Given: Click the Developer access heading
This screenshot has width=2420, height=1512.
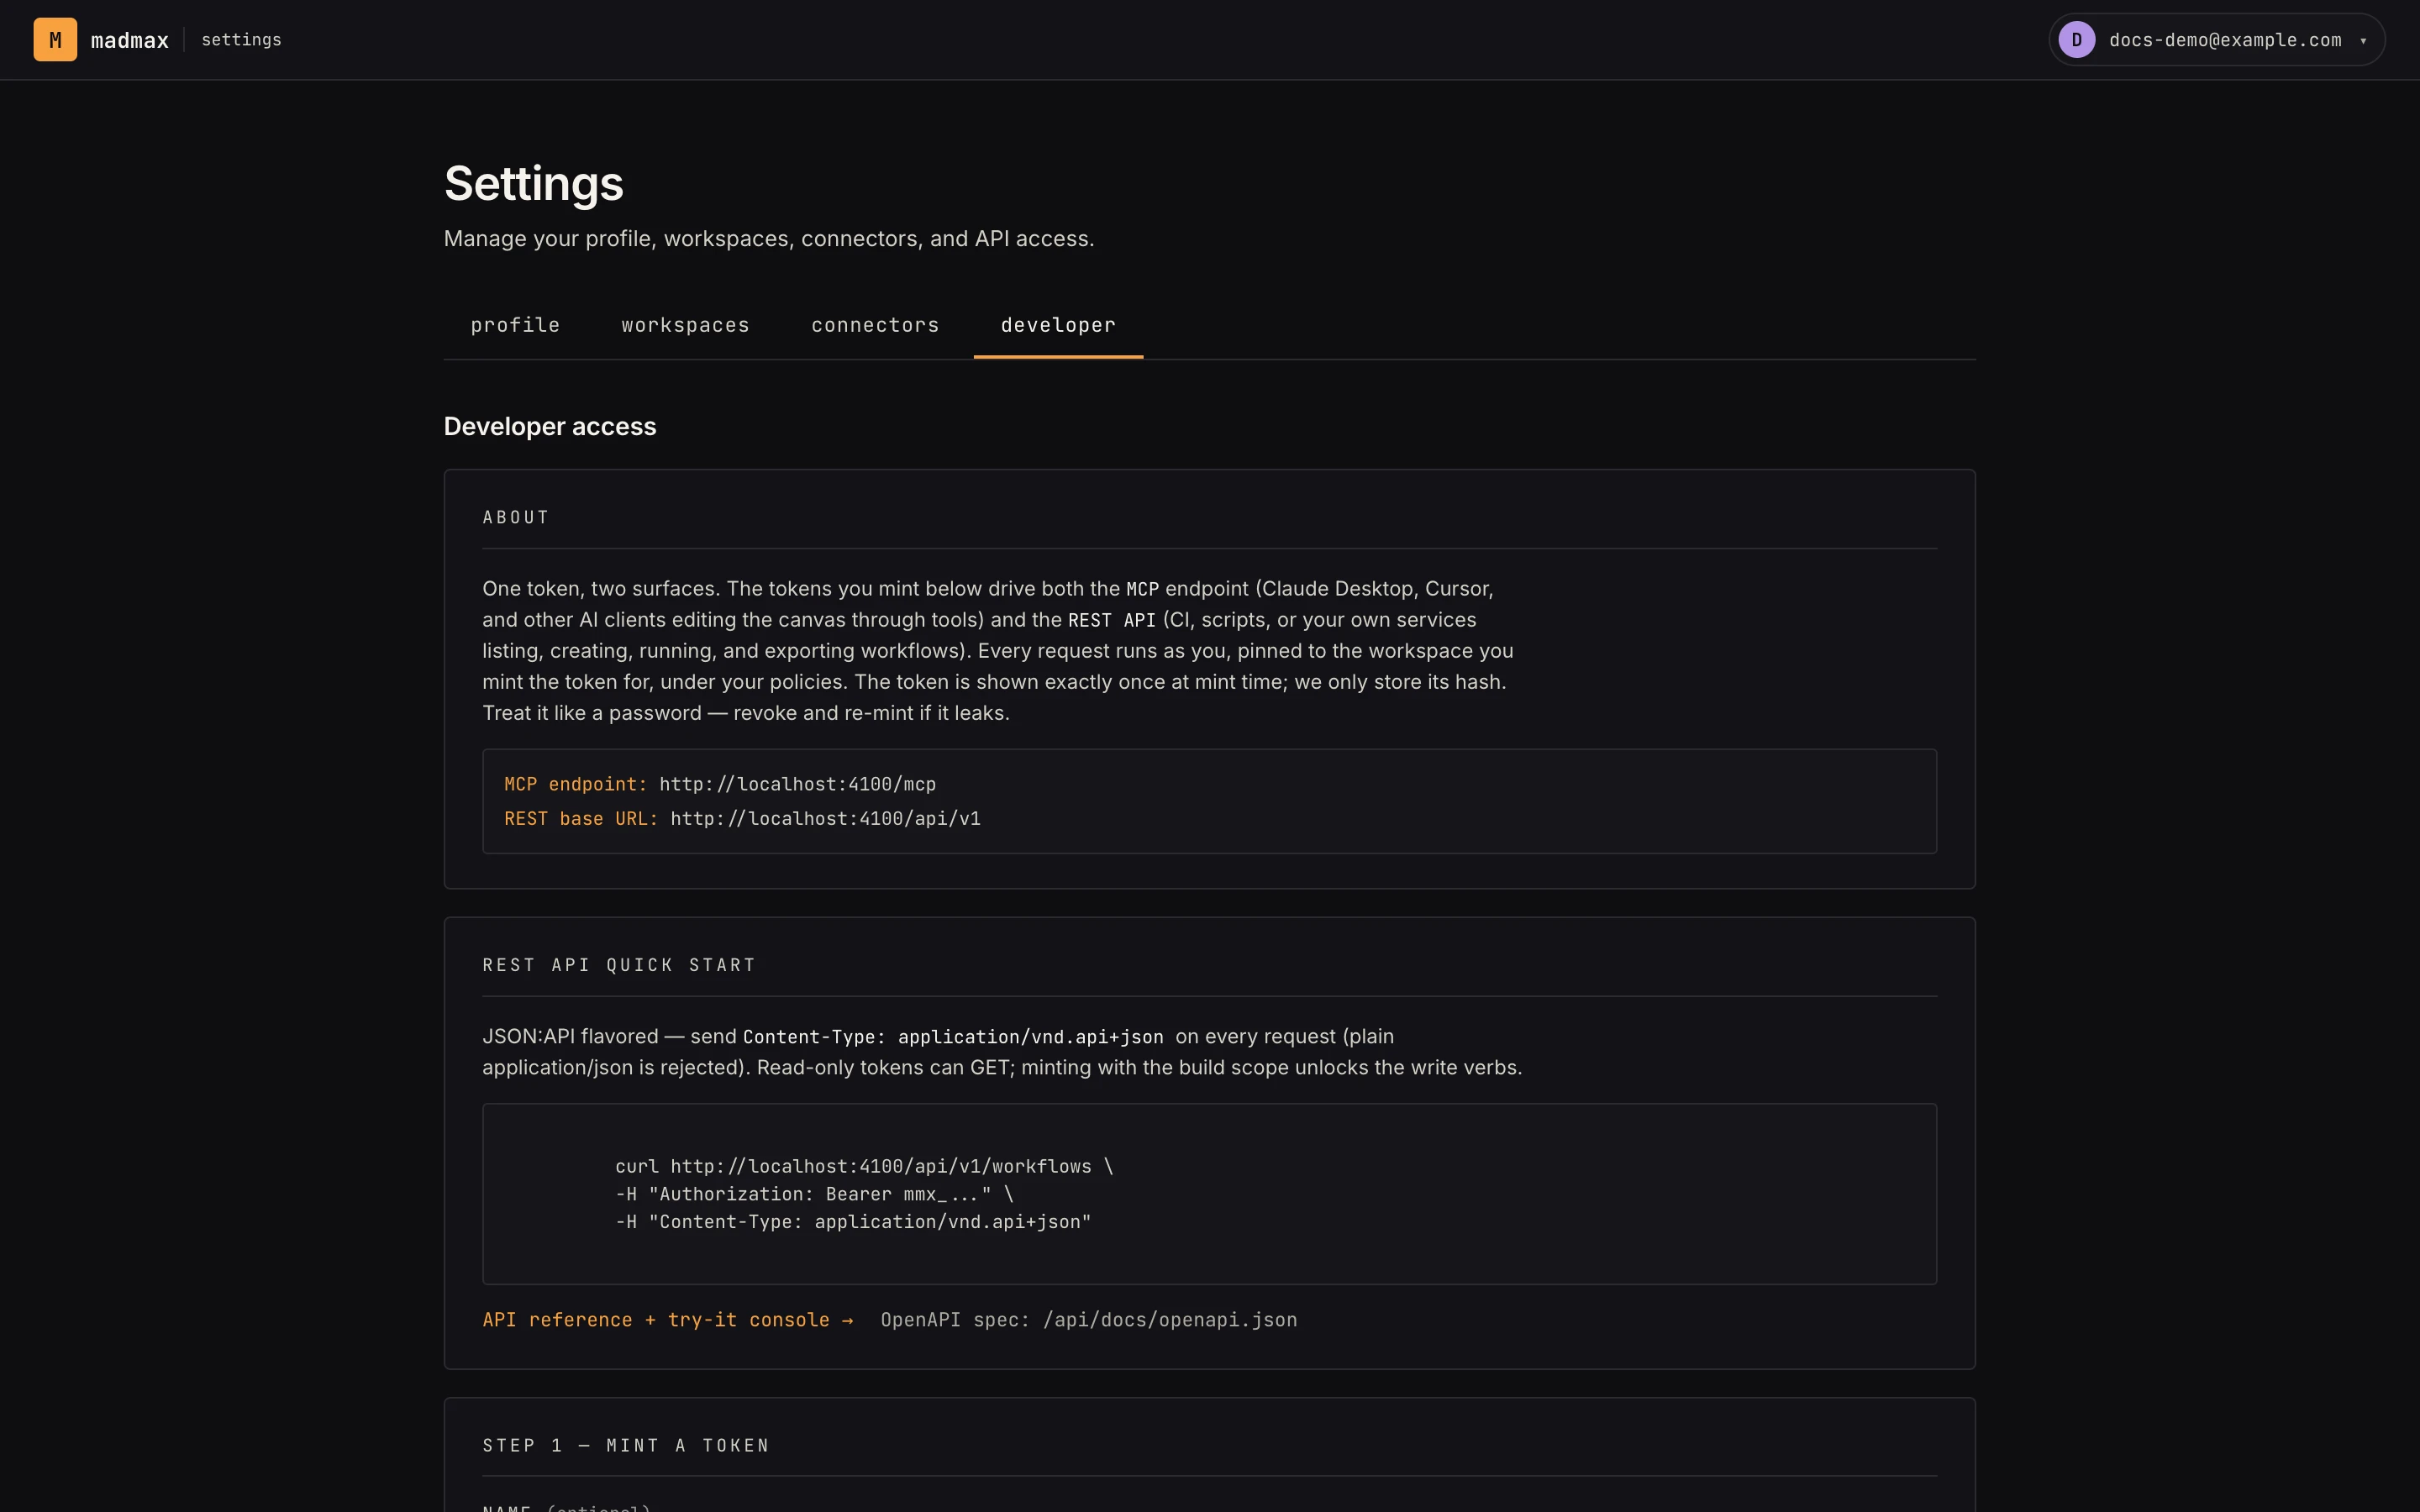Looking at the screenshot, I should 550,427.
